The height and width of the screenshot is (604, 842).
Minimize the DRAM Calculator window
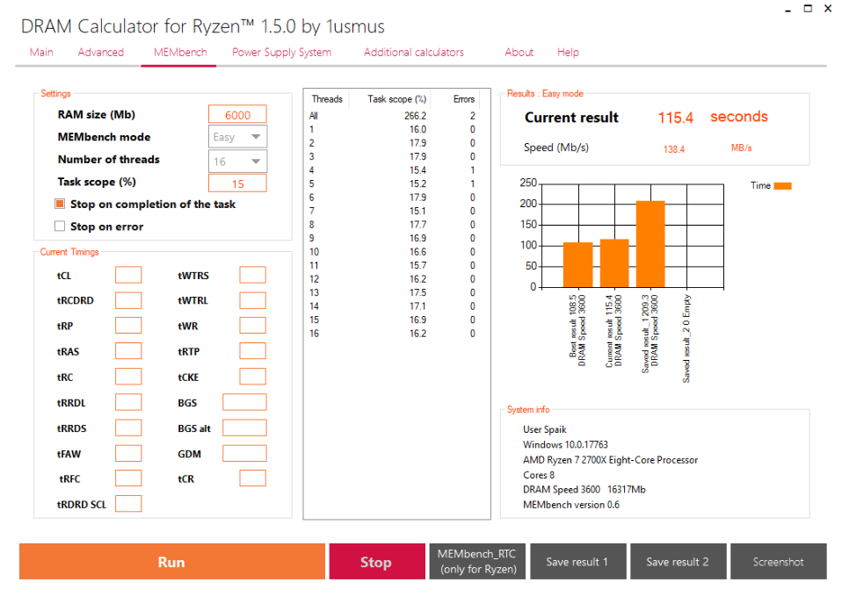[x=788, y=9]
